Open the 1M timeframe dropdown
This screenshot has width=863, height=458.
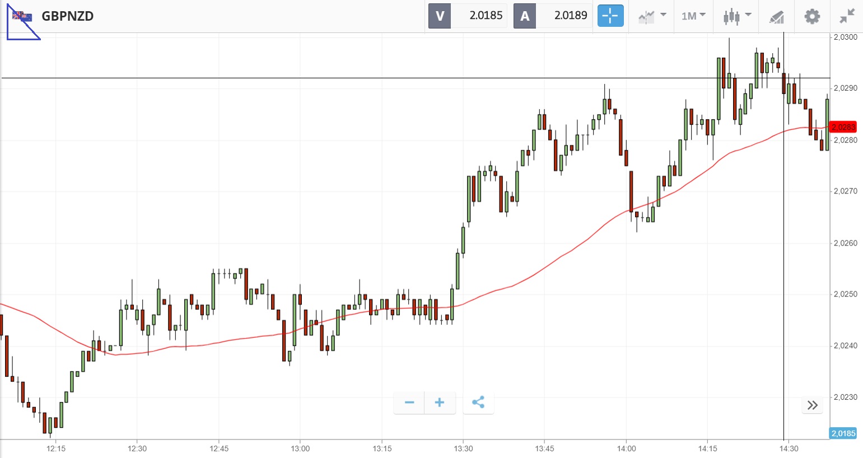click(693, 16)
